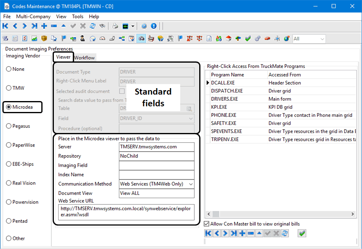Choose PaperWise as the imaging vendor
Screen dimensions: 362x249
click(x=9, y=145)
